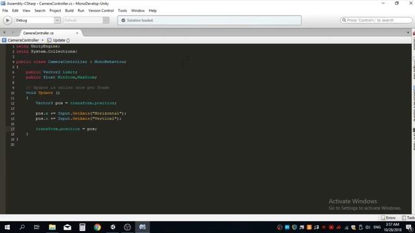Click the class icon beside CameraController
This screenshot has height=233, width=415.
(x=5, y=40)
